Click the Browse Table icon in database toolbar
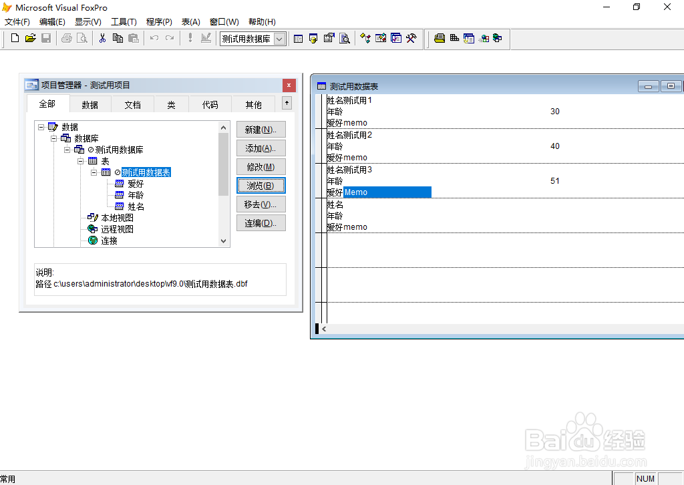 (x=468, y=38)
